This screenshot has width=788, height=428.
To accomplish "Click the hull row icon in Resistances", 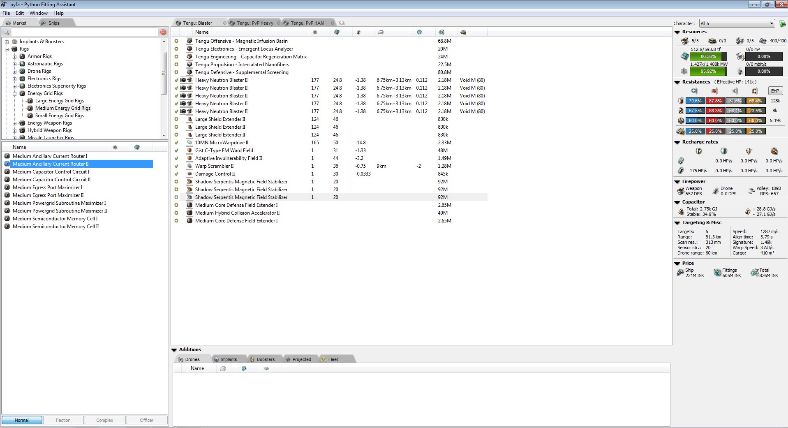I will coord(681,120).
